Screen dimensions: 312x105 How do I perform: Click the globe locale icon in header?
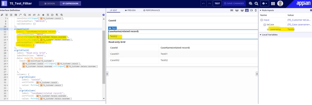point(251,3)
